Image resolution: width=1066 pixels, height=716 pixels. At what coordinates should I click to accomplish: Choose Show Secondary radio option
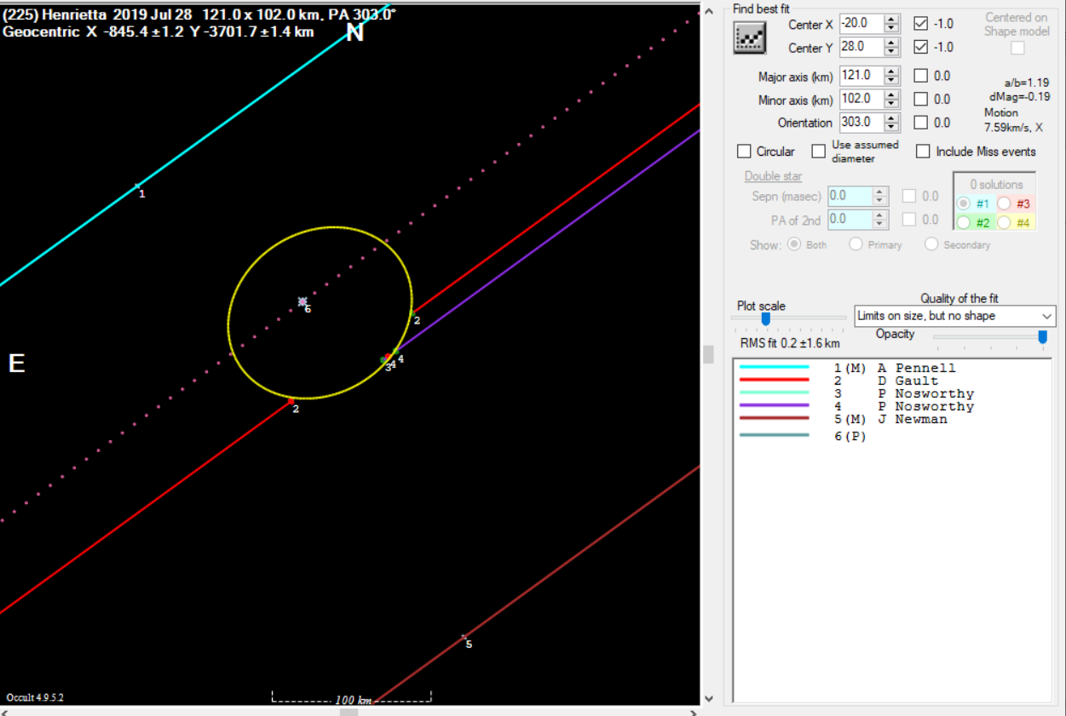point(931,244)
